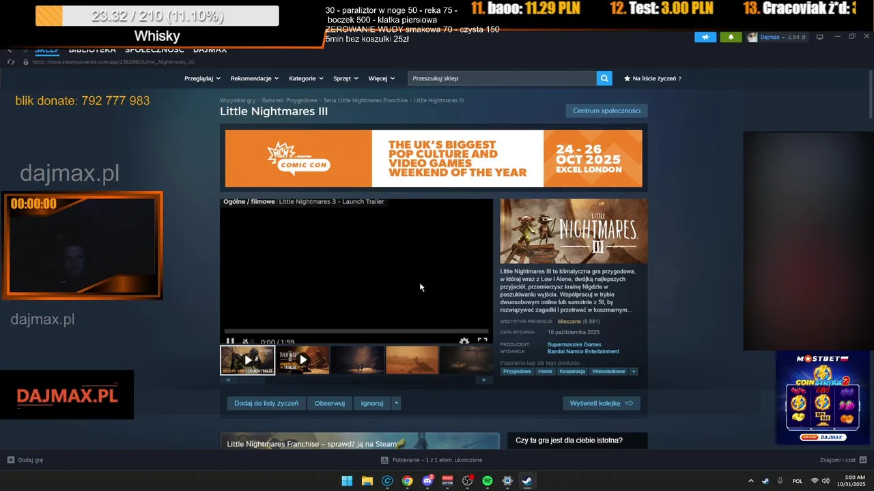Screen dimensions: 874x491
Task: Unmute the trailer volume icon
Action: pos(248,342)
